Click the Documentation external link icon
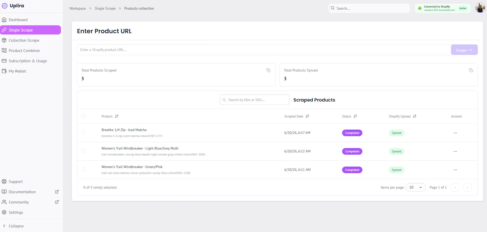The image size is (487, 232). click(57, 192)
